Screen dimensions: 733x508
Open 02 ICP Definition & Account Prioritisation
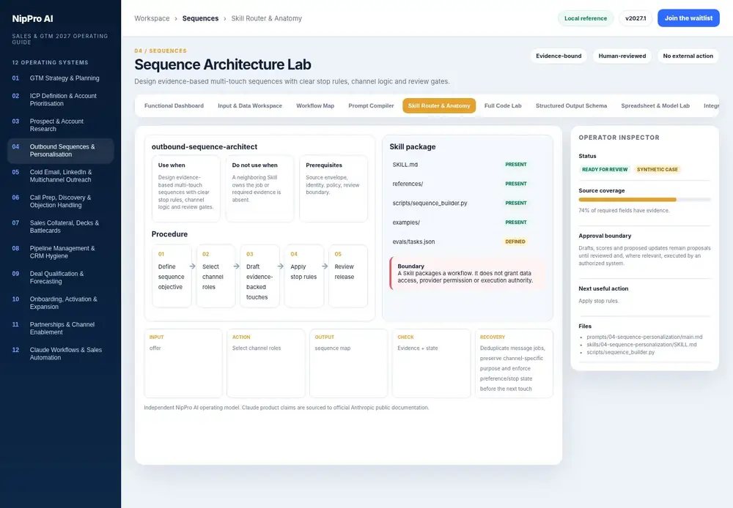pos(60,100)
